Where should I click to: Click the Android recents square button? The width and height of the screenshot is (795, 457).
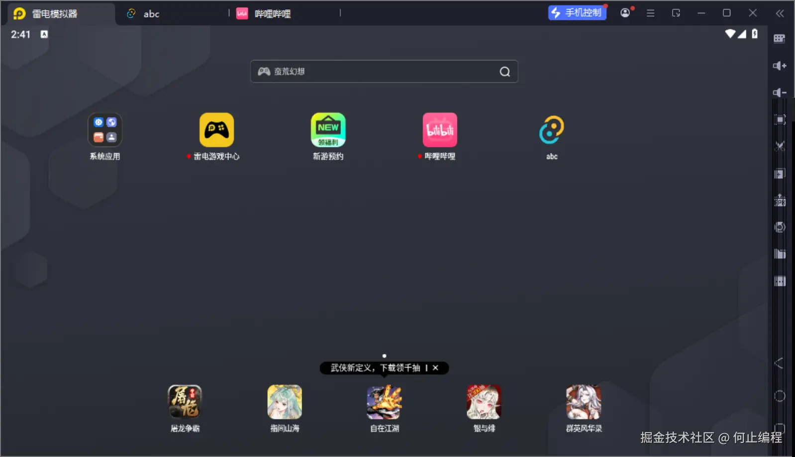coord(780,428)
